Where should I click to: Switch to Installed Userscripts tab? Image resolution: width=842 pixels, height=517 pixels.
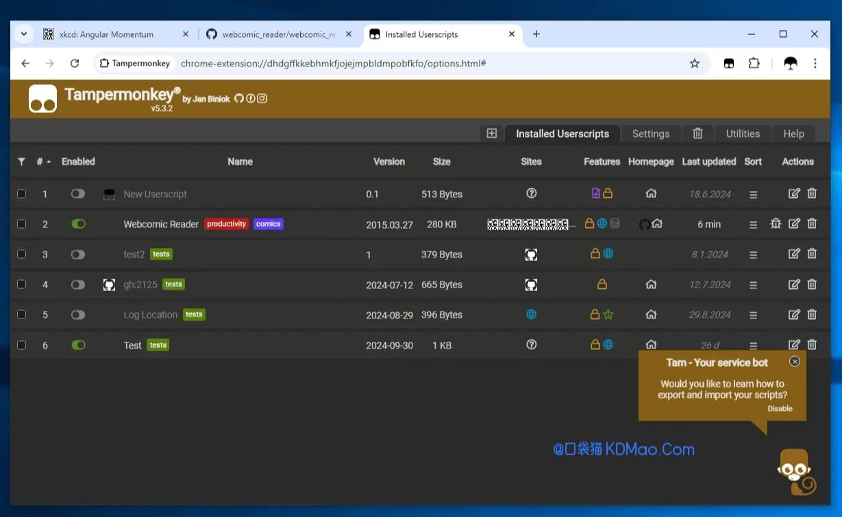point(562,134)
